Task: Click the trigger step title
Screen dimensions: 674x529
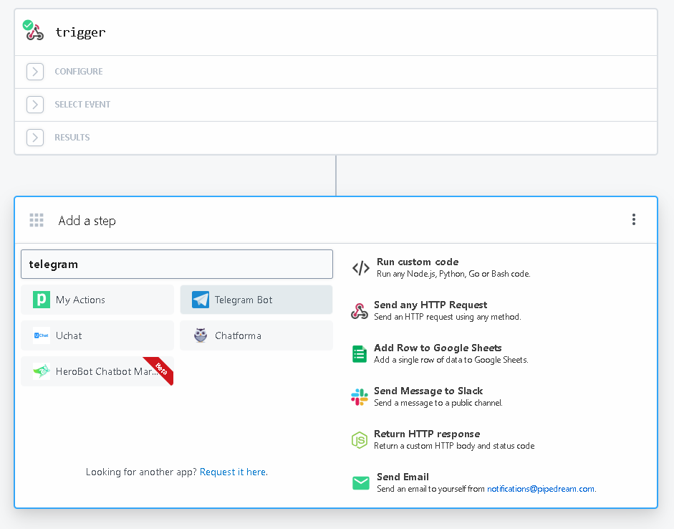Action: (80, 32)
